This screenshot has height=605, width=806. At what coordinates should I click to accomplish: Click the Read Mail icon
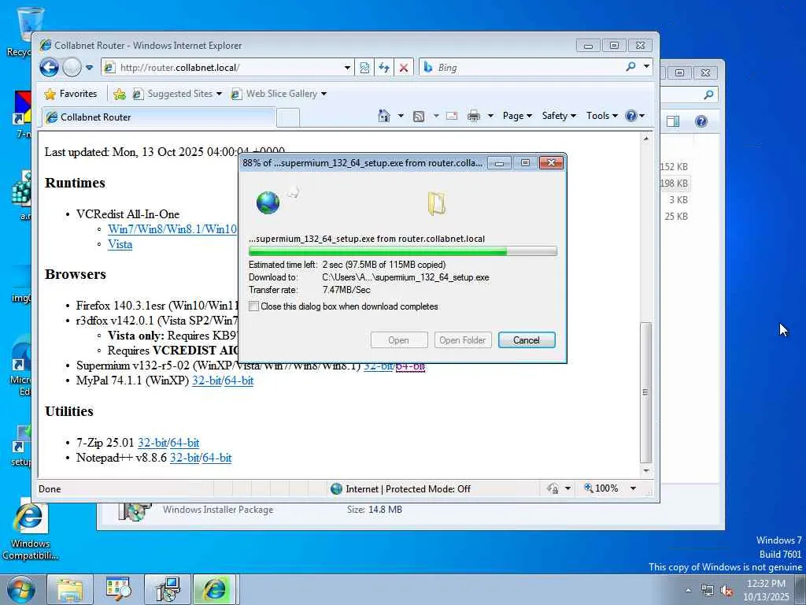[452, 116]
